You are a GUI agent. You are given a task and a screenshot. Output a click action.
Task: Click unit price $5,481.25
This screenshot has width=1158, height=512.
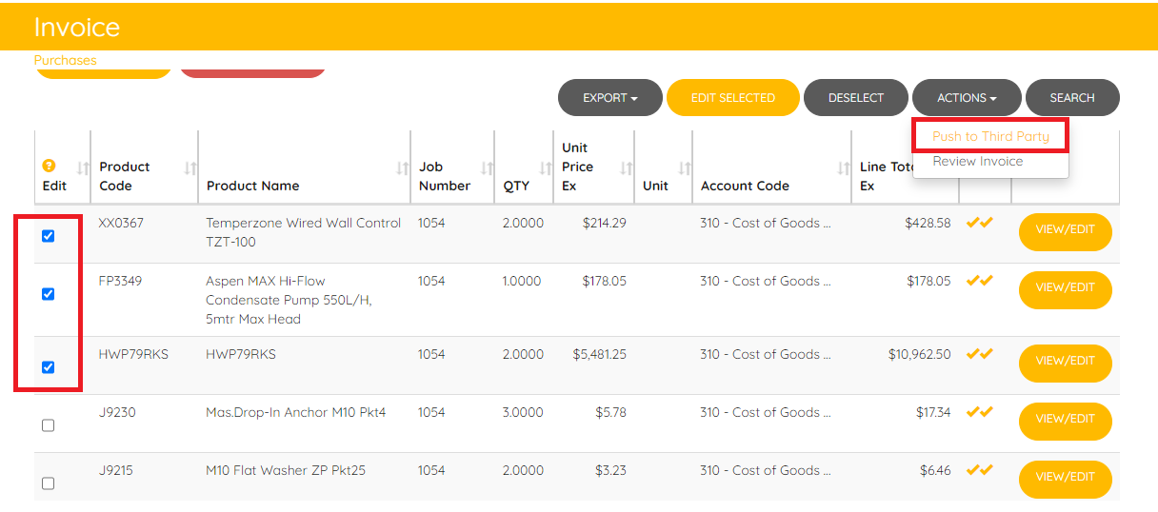coord(600,354)
